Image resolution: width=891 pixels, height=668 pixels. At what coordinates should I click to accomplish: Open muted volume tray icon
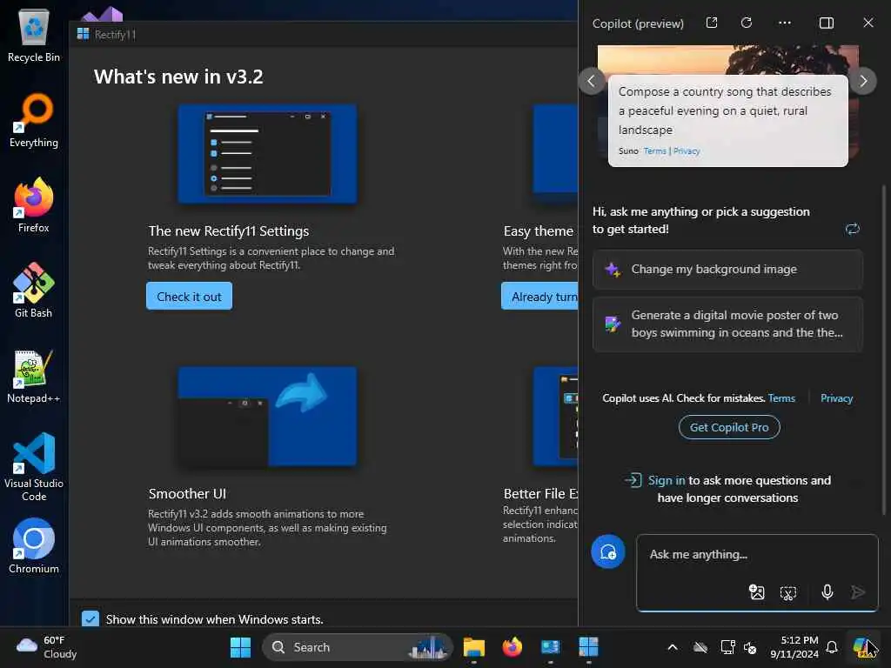click(x=750, y=647)
